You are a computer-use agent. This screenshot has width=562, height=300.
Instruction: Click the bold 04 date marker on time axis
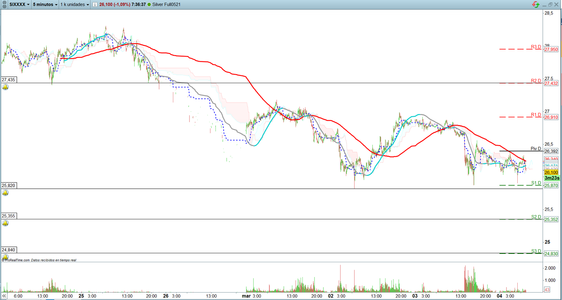click(499, 296)
